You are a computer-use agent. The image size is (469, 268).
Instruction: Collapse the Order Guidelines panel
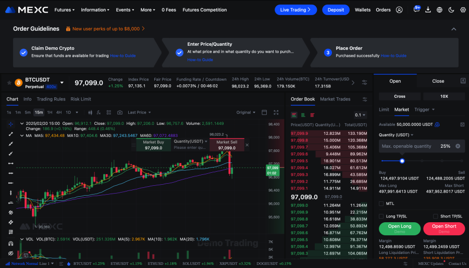pos(454,29)
